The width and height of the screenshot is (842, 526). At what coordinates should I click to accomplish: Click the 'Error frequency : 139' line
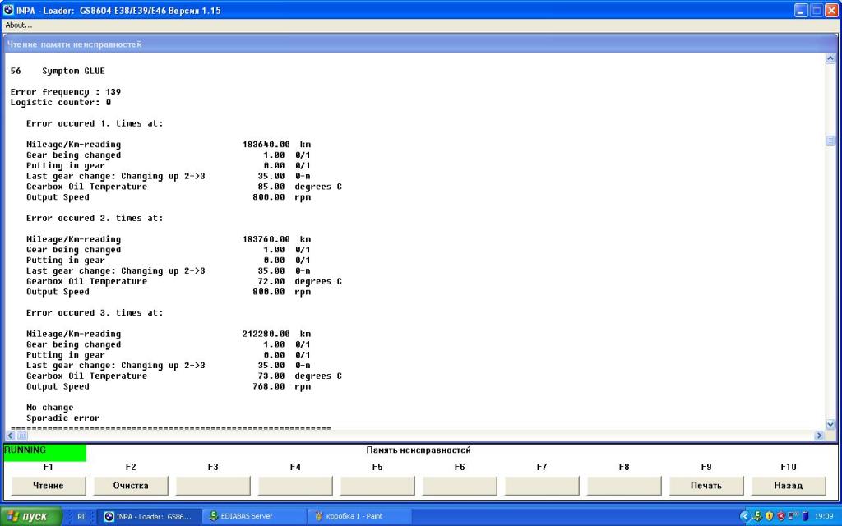[x=66, y=92]
